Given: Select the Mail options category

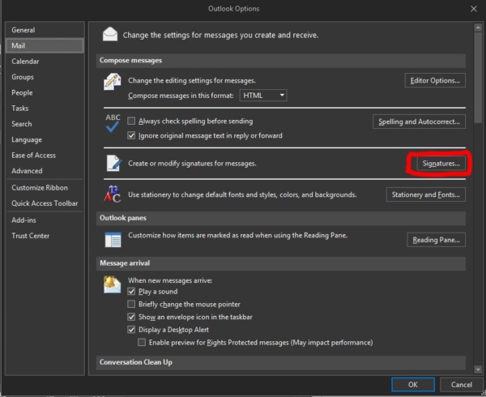Looking at the screenshot, I should (x=45, y=45).
